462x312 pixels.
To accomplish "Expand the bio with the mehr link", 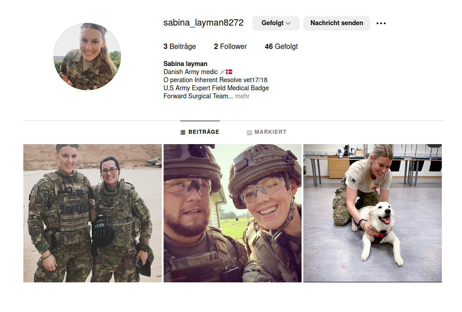I will pos(242,96).
